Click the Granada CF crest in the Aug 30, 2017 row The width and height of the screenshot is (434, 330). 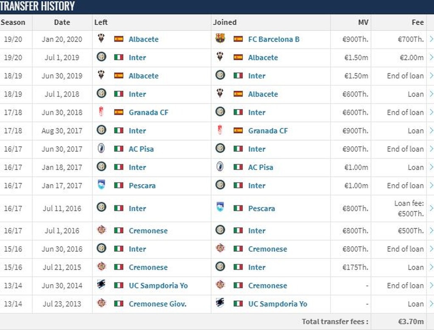pyautogui.click(x=220, y=130)
